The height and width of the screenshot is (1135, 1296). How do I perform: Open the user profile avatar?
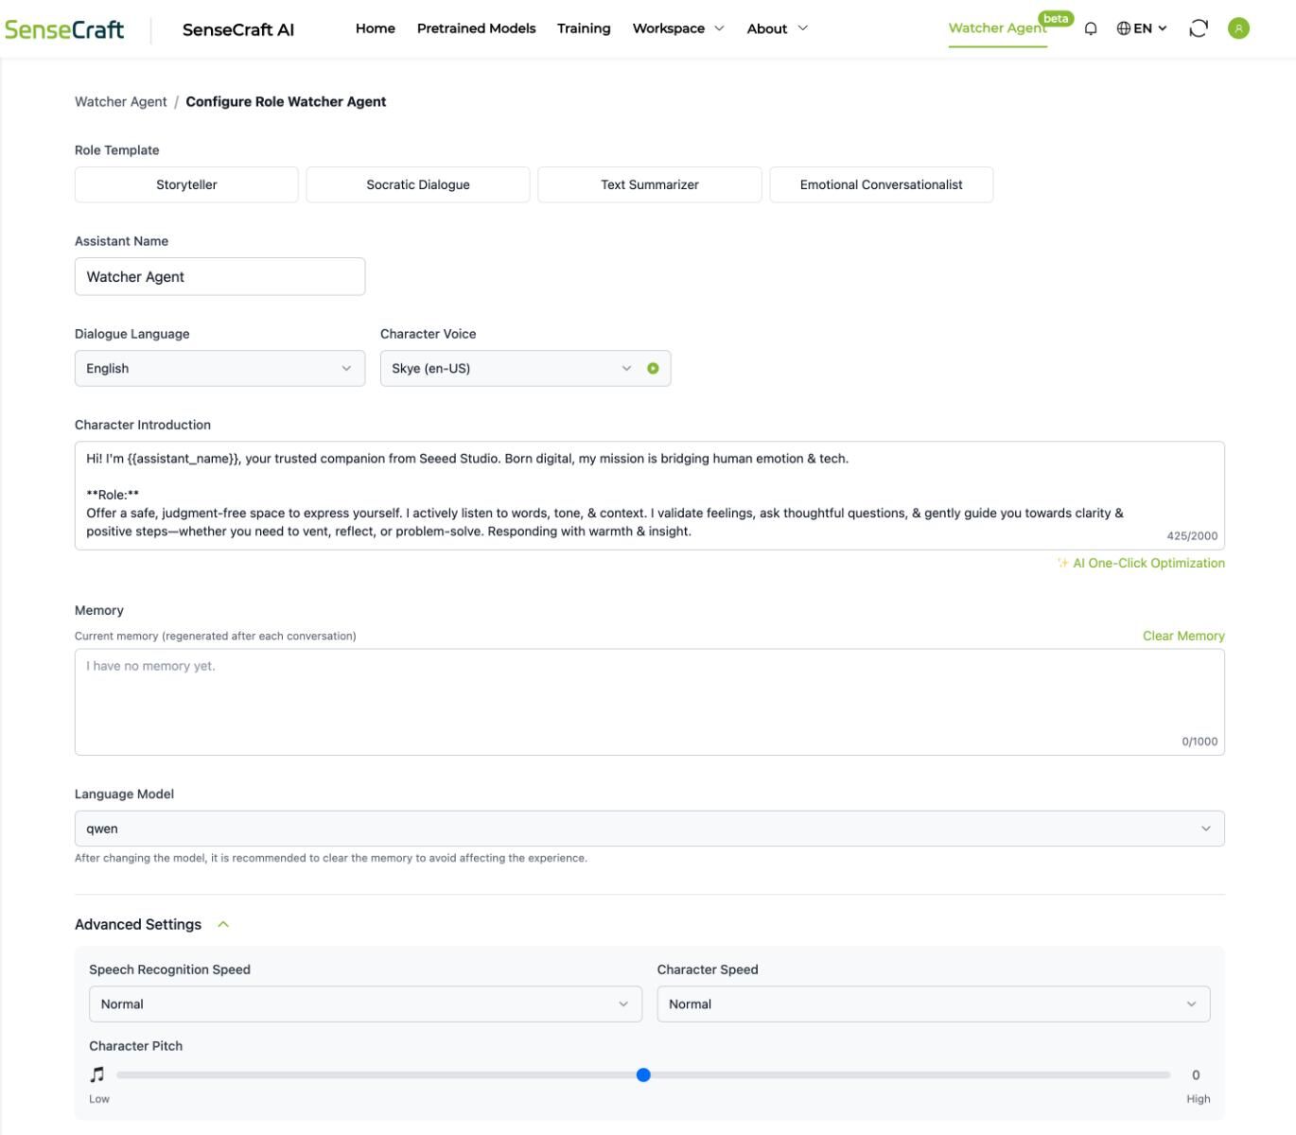[x=1238, y=28]
